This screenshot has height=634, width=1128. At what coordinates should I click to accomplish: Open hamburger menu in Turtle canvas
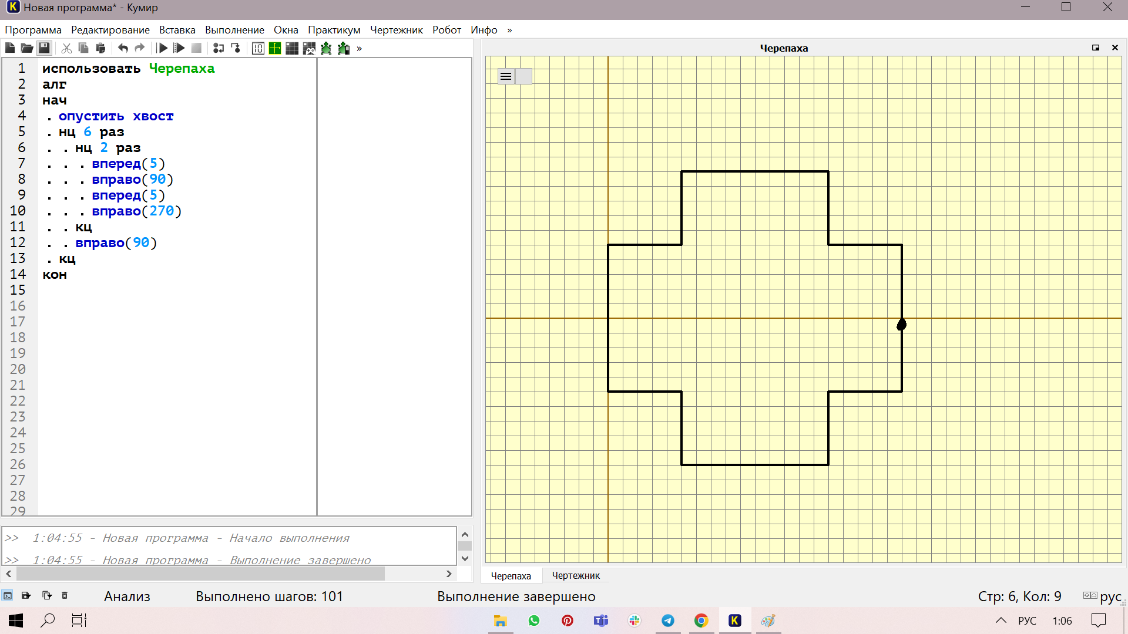[506, 76]
